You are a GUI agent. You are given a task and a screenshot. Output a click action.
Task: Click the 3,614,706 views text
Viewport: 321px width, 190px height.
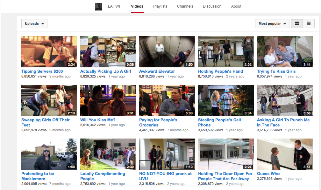[270, 130]
